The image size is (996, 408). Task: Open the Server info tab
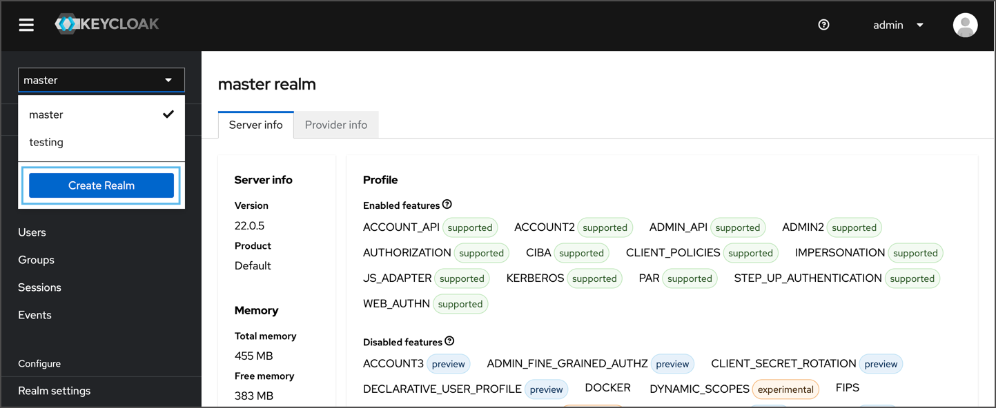(x=255, y=125)
